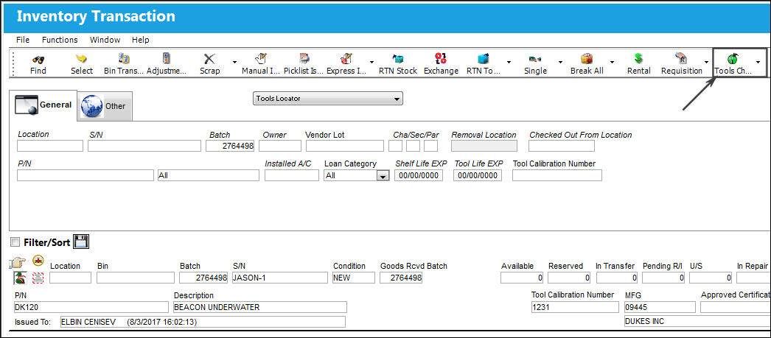Screen dimensions: 771x338
Task: Click the yellow circle red star icon
Action: pos(38,261)
